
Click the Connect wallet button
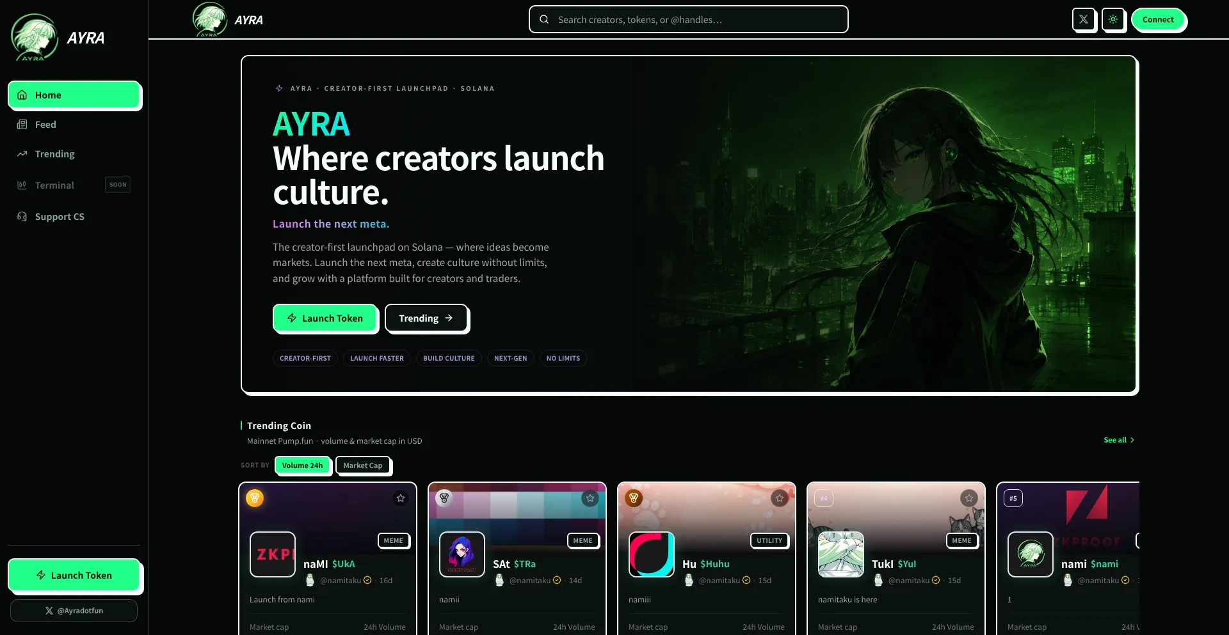(x=1158, y=19)
